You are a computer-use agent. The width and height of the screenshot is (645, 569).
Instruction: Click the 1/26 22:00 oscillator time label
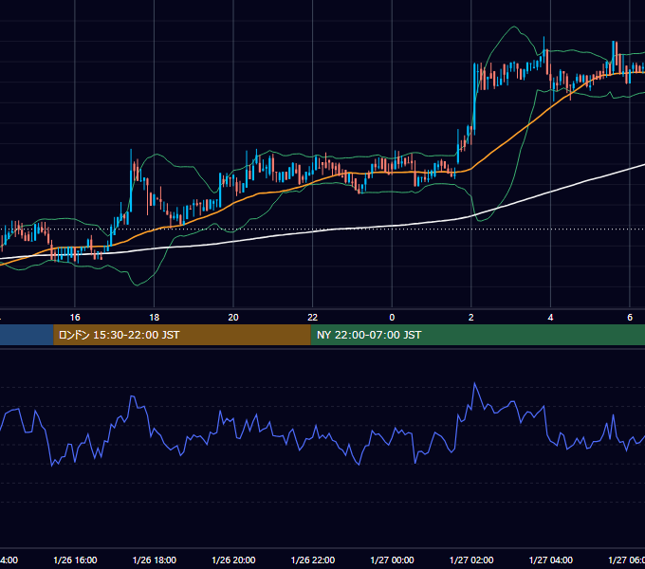click(313, 560)
